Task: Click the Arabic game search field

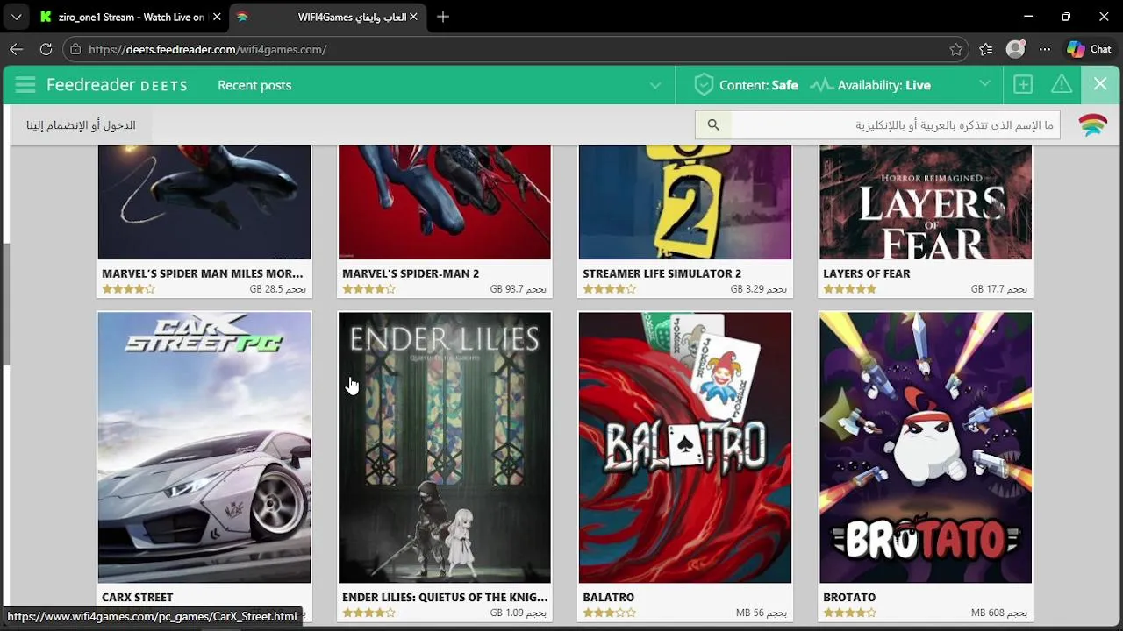Action: coord(895,125)
